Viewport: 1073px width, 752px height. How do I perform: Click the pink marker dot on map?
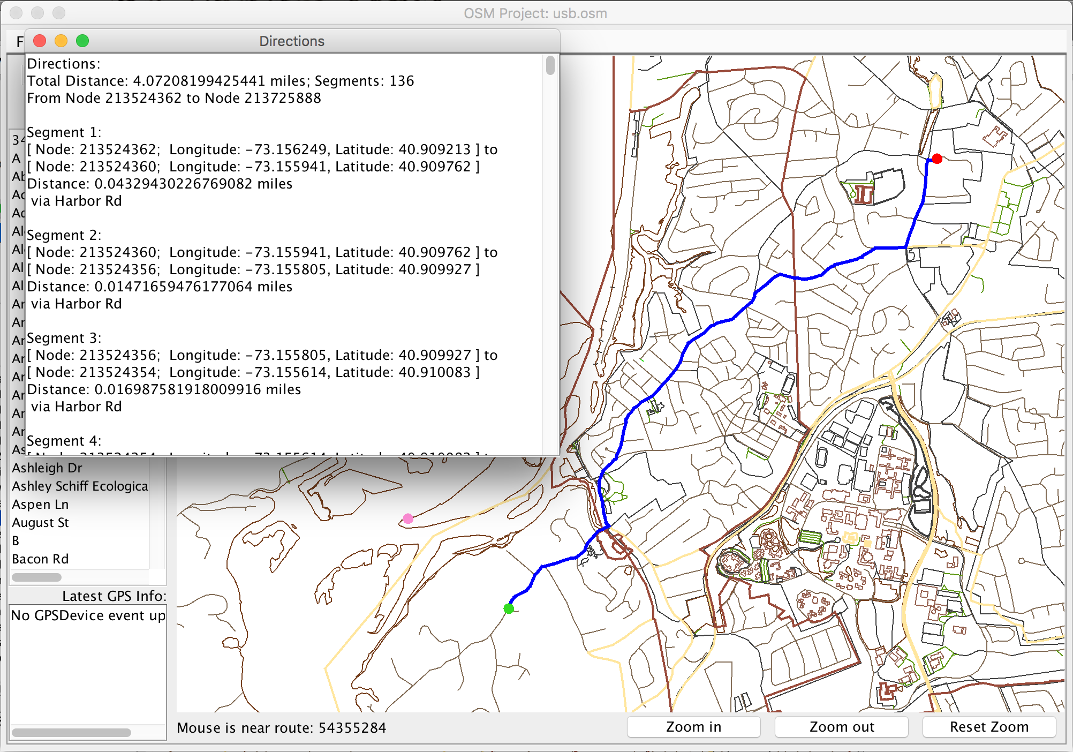point(408,518)
